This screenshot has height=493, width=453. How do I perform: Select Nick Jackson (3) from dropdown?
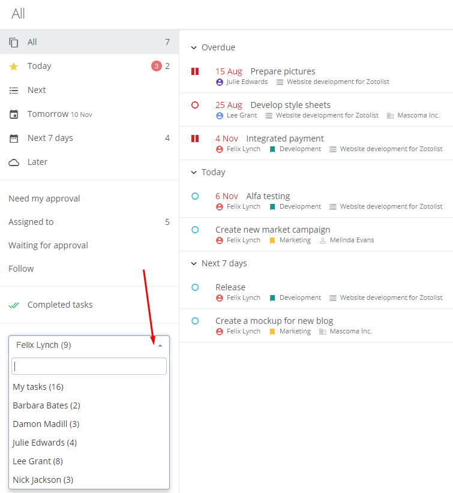[x=89, y=480]
